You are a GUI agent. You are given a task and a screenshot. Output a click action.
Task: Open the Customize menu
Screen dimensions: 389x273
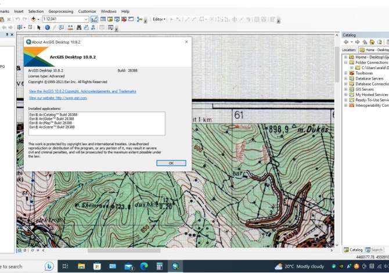(x=87, y=12)
